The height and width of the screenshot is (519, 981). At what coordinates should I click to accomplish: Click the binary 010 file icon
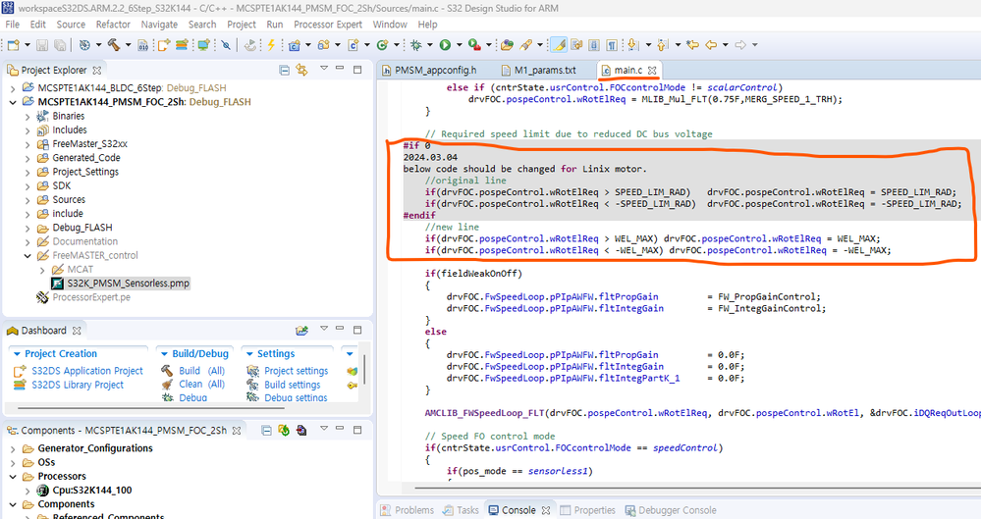[143, 45]
